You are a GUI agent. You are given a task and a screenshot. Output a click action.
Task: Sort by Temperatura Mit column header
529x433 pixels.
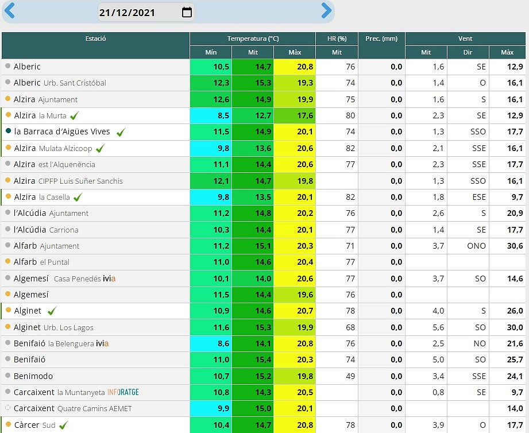click(253, 52)
